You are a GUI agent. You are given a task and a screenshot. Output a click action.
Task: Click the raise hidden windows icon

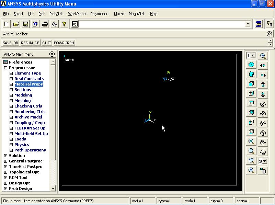259,24
